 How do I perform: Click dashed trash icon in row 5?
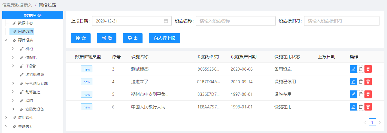tap(361, 94)
